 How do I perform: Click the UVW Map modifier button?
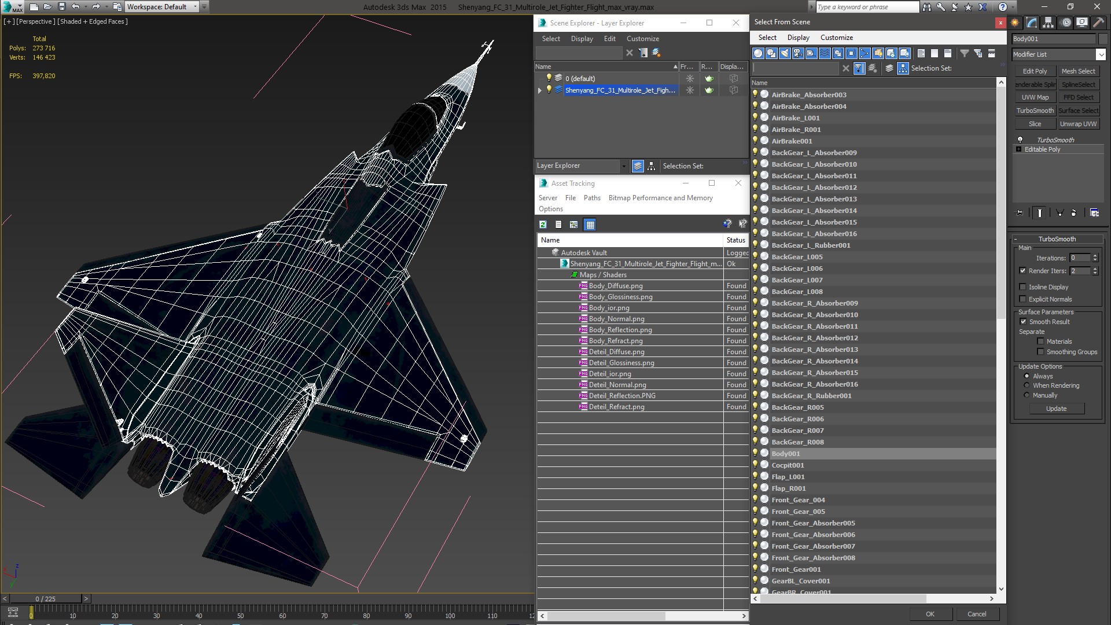(x=1035, y=97)
